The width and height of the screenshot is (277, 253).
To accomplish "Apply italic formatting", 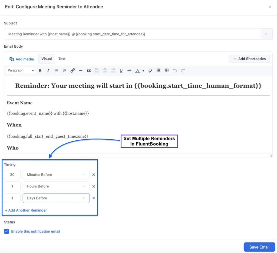I will (x=48, y=70).
